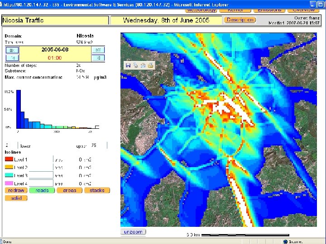Open the Description button
Image resolution: width=326 pixels, height=244 pixels.
pos(240,20)
